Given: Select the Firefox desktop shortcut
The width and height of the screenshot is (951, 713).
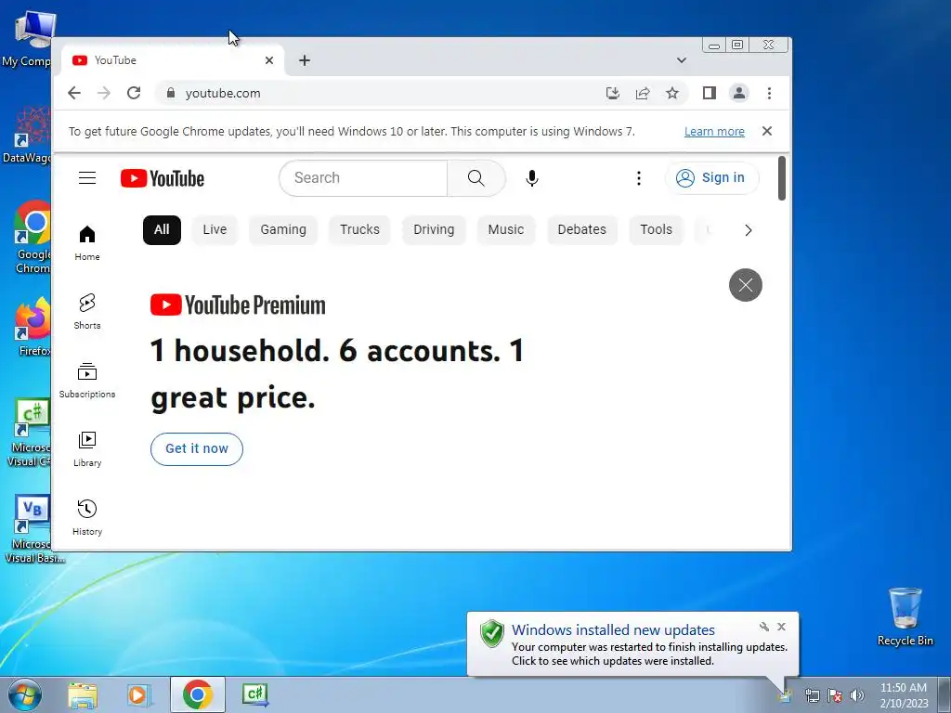Looking at the screenshot, I should click(x=32, y=327).
